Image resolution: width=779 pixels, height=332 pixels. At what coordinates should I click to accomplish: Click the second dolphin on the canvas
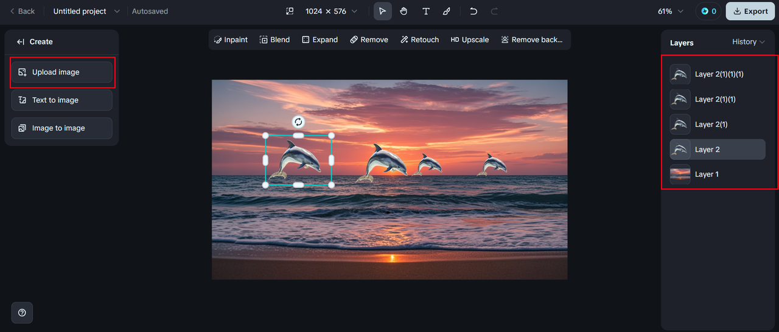[x=383, y=163]
